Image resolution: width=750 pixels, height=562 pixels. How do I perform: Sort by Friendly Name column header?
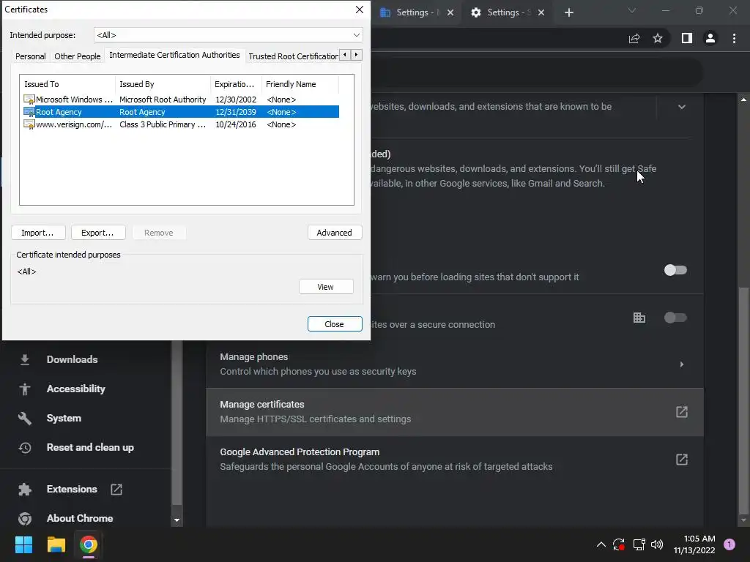tap(300, 84)
